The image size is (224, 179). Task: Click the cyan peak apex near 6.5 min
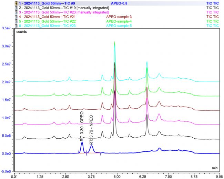click(147, 62)
